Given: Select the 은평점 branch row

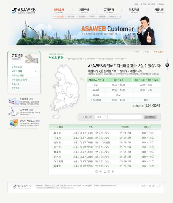Looking at the screenshot, I should point(105,157).
